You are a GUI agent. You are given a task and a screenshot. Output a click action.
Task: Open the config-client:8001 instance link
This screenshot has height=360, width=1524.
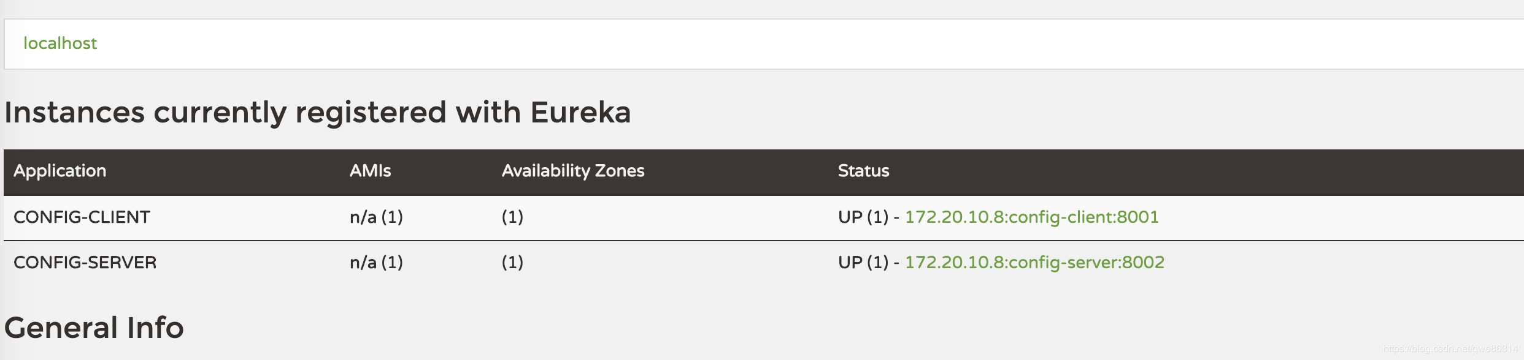point(1031,217)
